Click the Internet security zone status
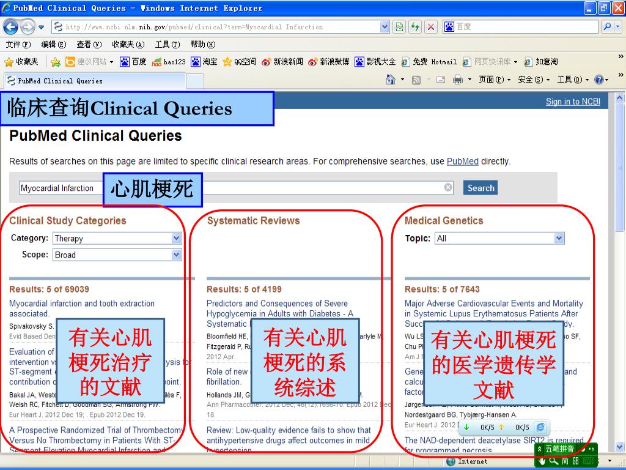 [467, 461]
